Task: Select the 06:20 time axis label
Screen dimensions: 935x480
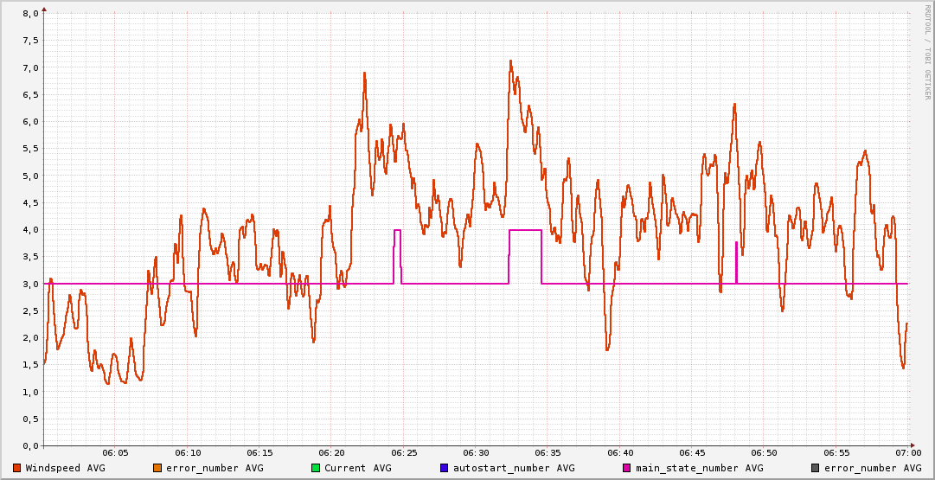Action: [x=331, y=452]
